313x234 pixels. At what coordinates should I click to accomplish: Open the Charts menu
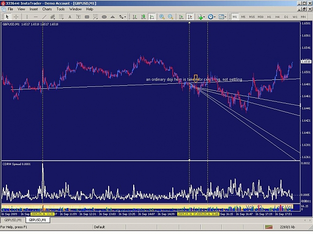tap(47, 9)
